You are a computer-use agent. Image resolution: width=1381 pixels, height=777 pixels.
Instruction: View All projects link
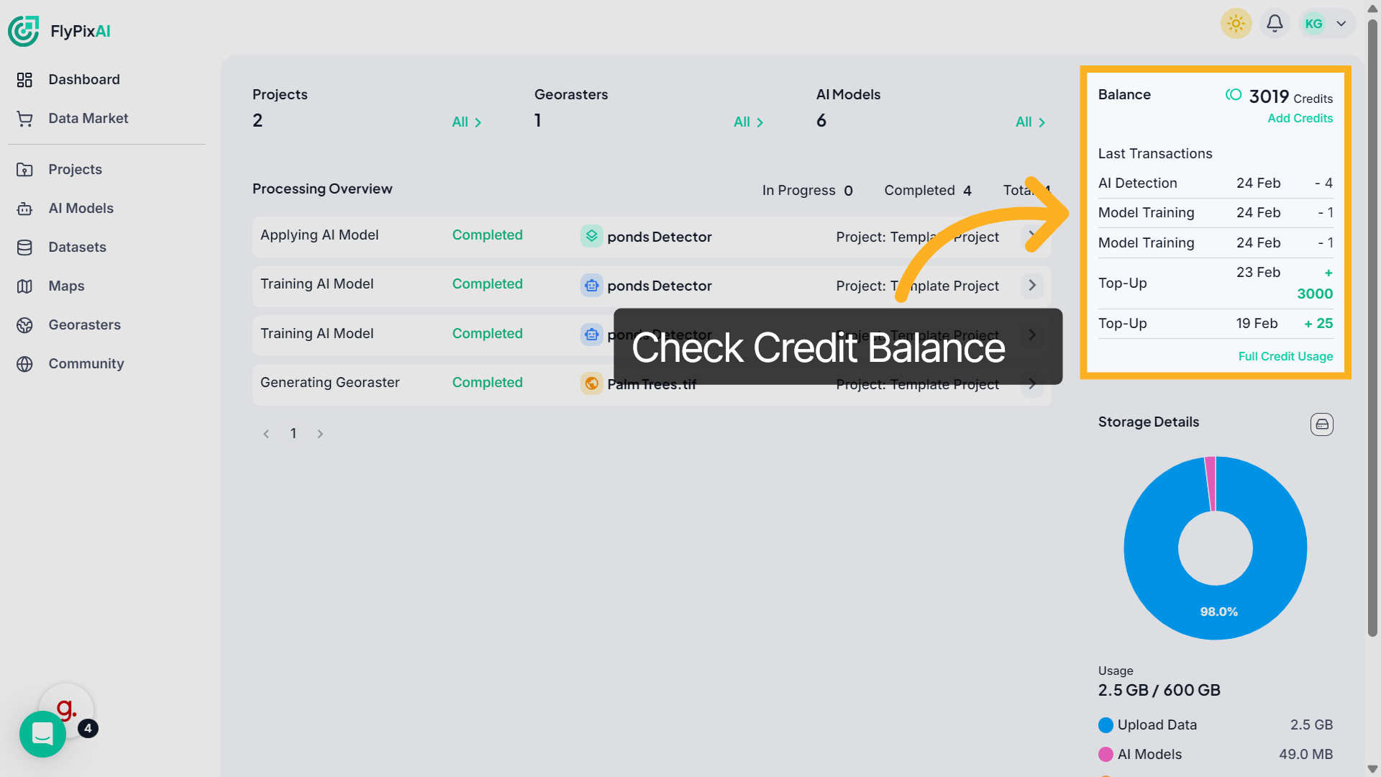(466, 122)
